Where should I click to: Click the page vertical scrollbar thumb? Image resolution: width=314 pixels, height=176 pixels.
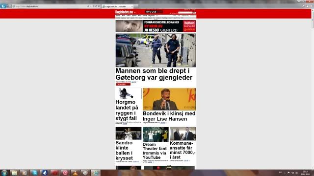click(x=313, y=20)
